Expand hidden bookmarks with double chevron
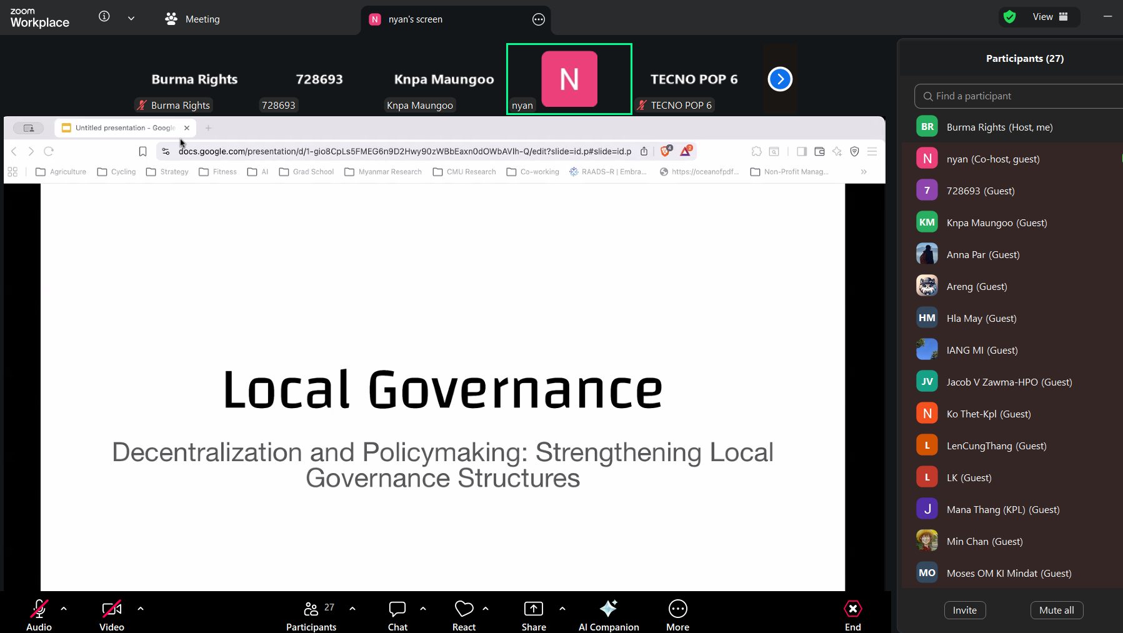Viewport: 1123px width, 633px height. [x=864, y=172]
